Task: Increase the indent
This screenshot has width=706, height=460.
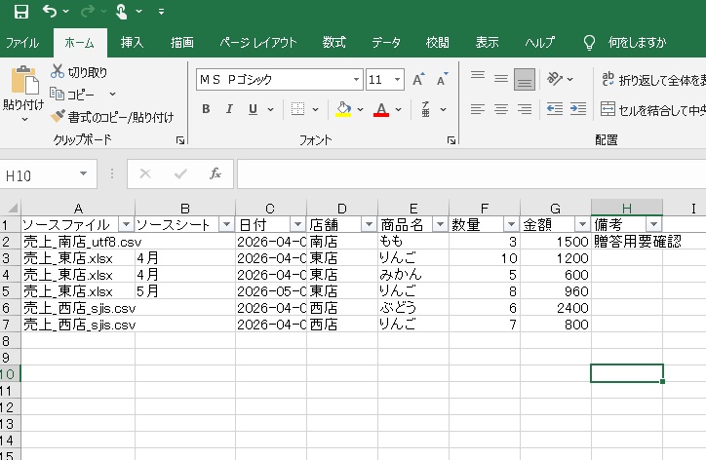Action: coord(578,109)
